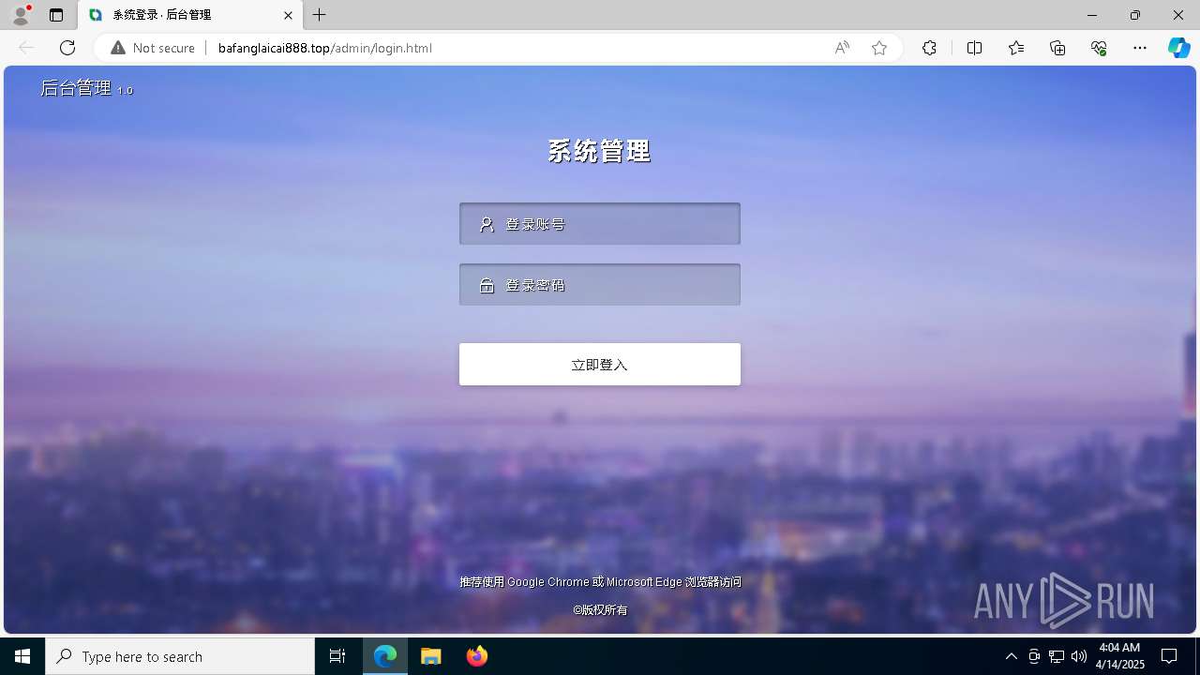1200x675 pixels.
Task: Open the clock showing 4:04 AM
Action: [x=1121, y=656]
